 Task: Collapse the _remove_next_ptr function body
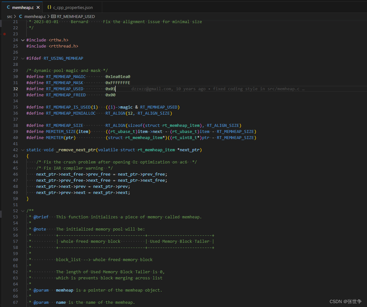[x=22, y=150]
